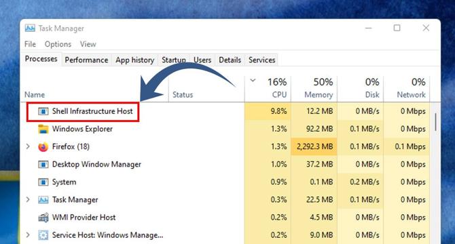455x244 pixels.
Task: Sort by the 16% CPU column header
Action: tap(268, 89)
